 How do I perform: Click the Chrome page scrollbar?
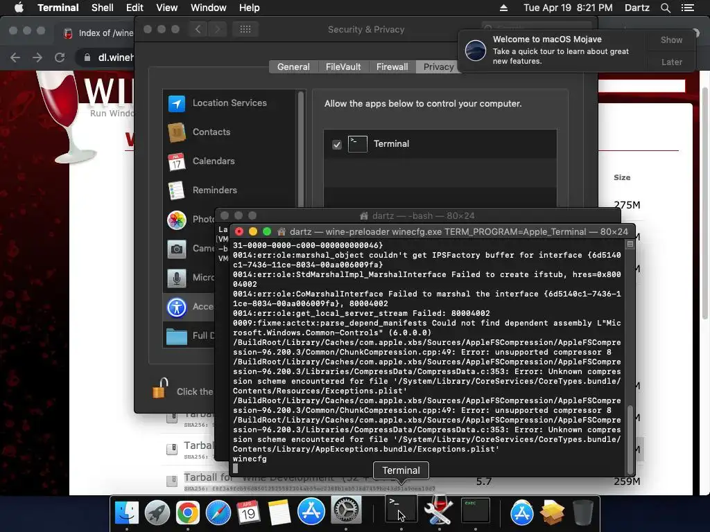tap(705, 203)
